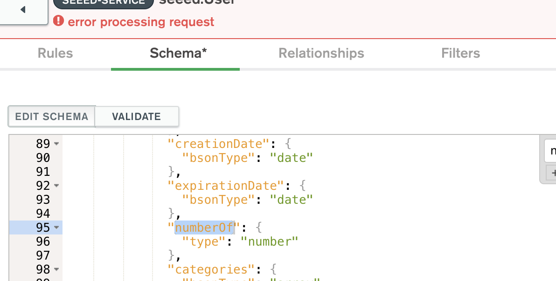The height and width of the screenshot is (281, 556).
Task: Click the SEED-SERVICE badge
Action: click(104, 2)
